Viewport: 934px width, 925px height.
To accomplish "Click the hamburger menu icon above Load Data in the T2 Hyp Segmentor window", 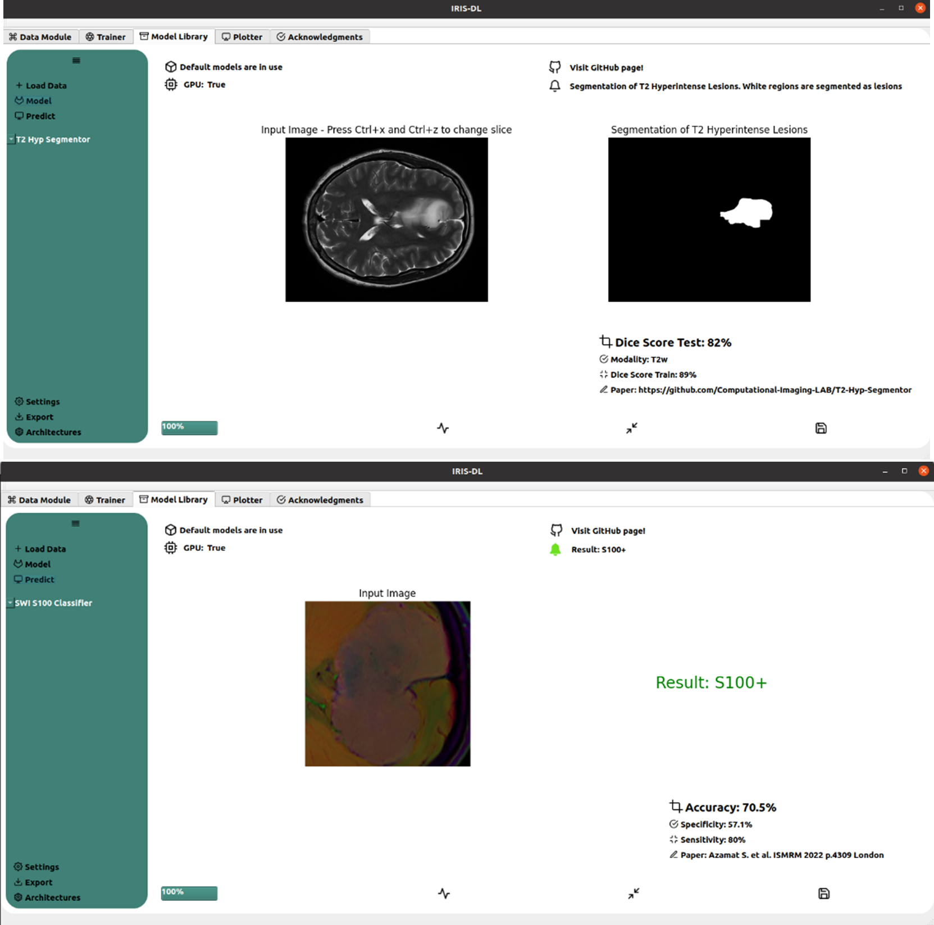I will 76,61.
